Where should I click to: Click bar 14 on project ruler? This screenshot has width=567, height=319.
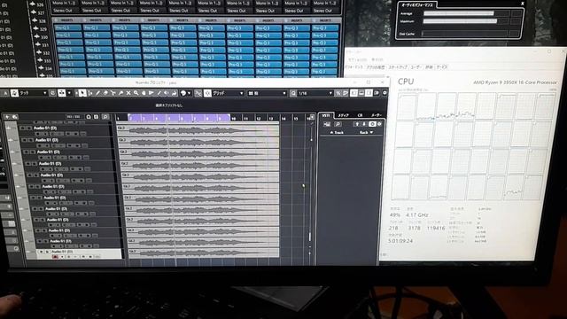(283, 119)
